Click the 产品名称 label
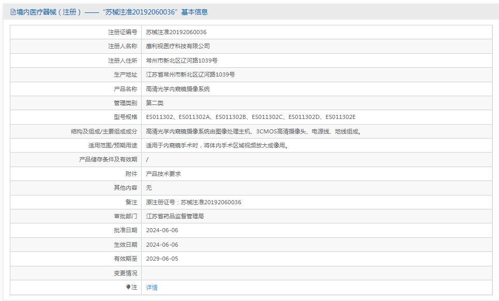This screenshot has width=499, height=301. (x=125, y=89)
